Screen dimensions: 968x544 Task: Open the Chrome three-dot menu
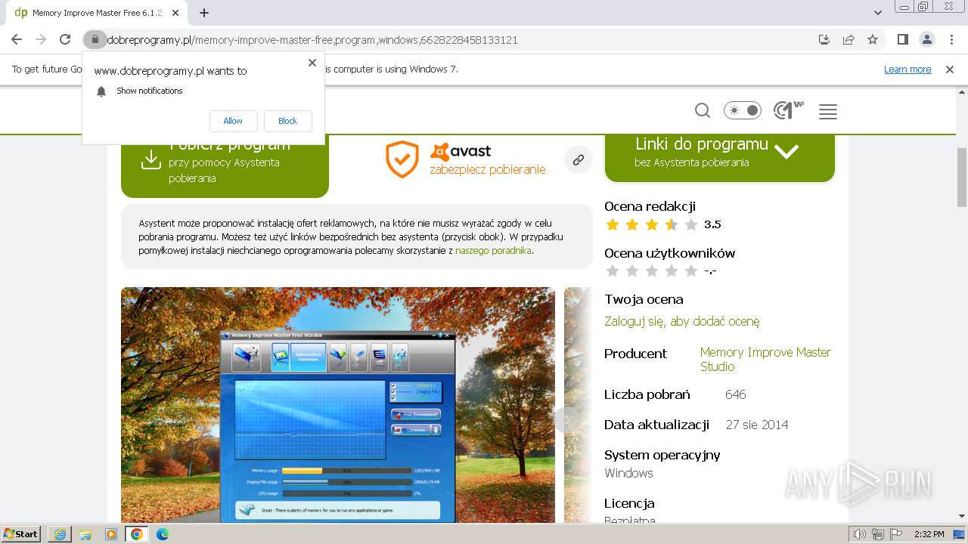tap(951, 39)
